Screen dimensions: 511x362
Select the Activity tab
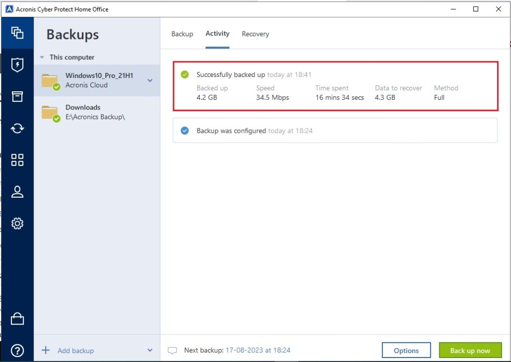tap(218, 33)
